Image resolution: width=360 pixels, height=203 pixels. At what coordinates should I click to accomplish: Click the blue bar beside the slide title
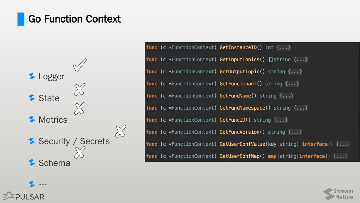click(21, 19)
